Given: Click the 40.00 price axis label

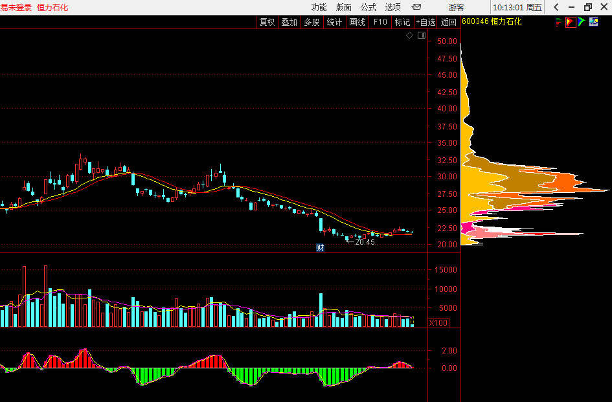Looking at the screenshot, I should tap(447, 109).
